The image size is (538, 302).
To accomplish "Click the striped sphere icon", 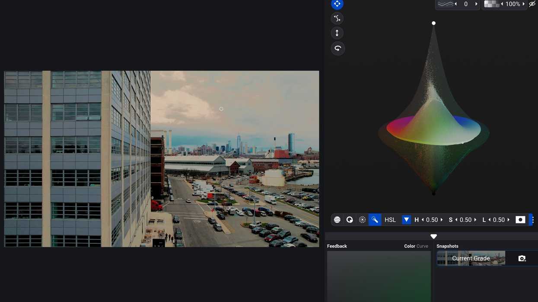I will (337, 220).
